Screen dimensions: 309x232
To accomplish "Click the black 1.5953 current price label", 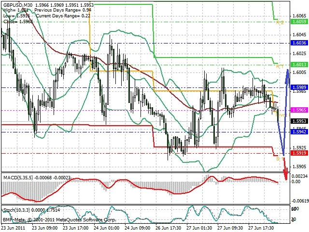I will point(299,121).
